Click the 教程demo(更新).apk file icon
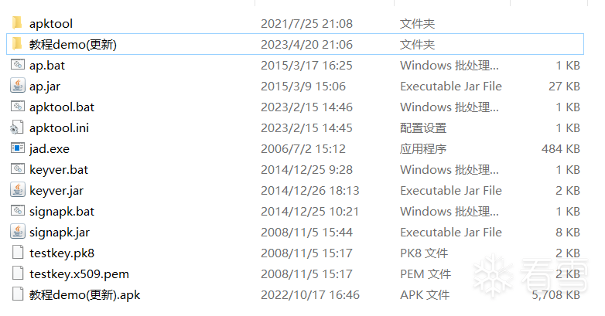Screen dimensions: 605x316 pos(17,295)
